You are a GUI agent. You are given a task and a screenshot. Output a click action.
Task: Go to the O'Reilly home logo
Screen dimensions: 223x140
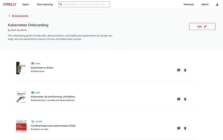[10, 4]
